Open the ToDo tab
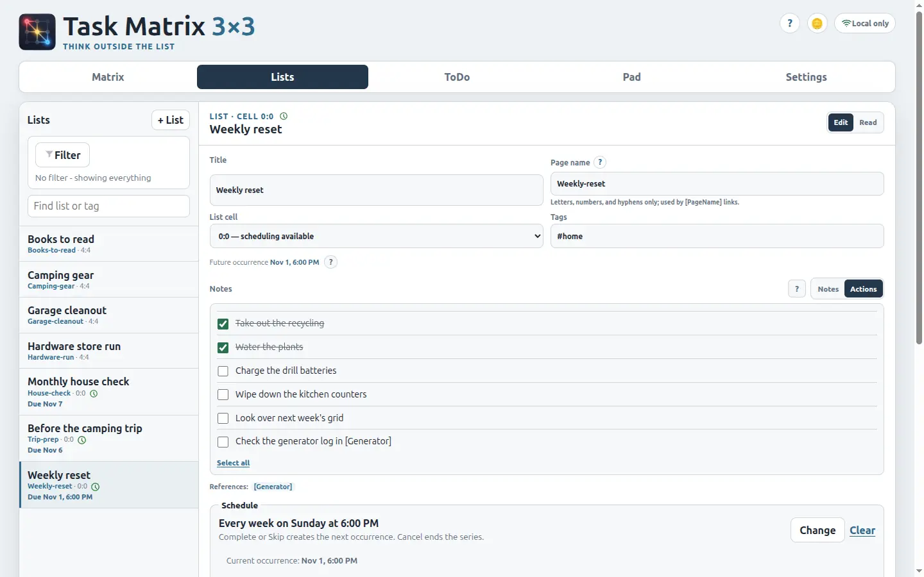The image size is (924, 577). pyautogui.click(x=457, y=77)
